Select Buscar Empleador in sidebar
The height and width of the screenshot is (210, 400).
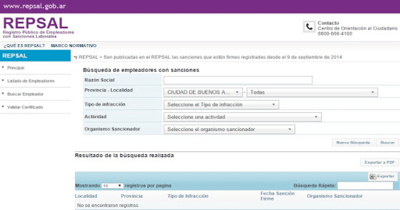[x=25, y=94]
